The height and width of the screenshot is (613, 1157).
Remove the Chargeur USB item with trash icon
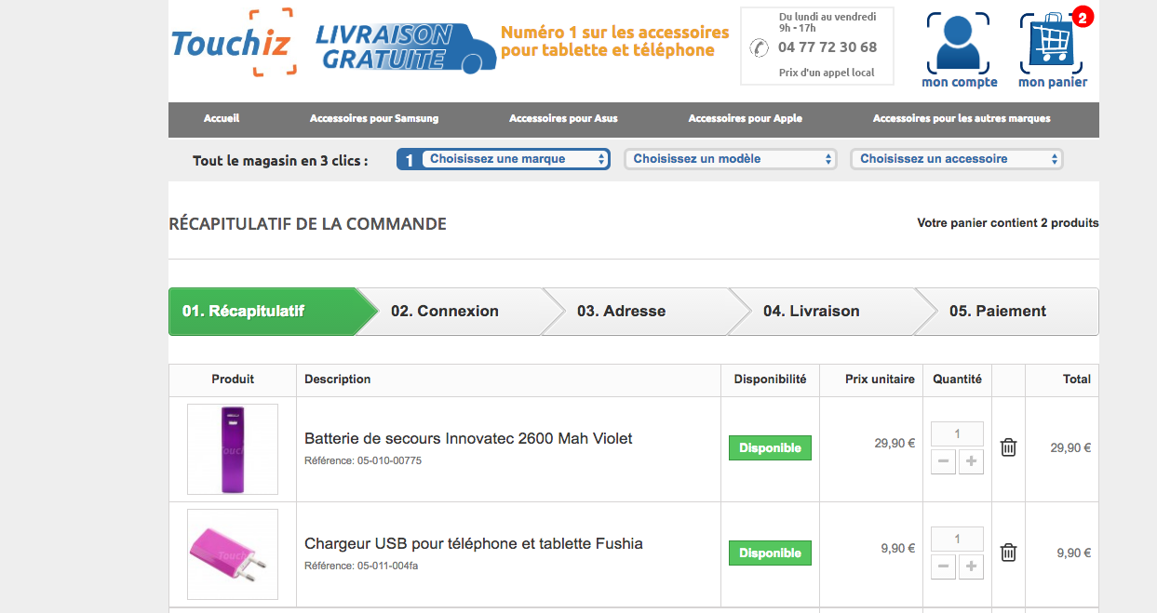pyautogui.click(x=1008, y=553)
